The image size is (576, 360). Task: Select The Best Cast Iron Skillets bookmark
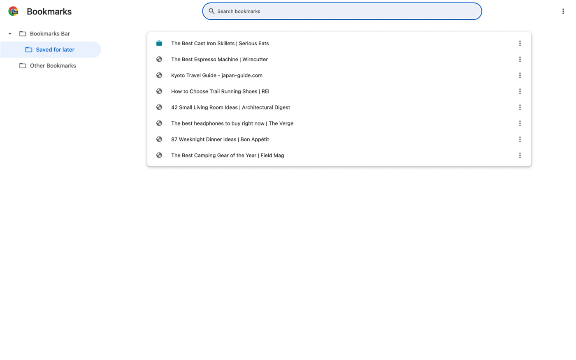[339, 43]
